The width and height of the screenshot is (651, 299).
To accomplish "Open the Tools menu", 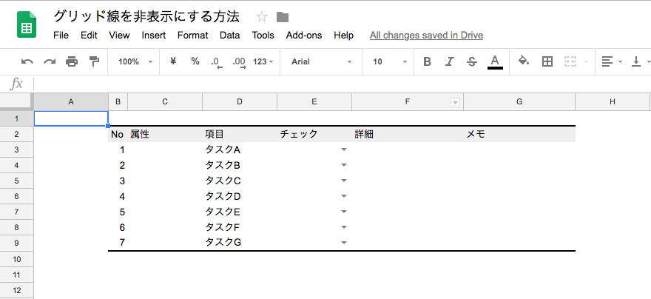I will click(x=263, y=36).
